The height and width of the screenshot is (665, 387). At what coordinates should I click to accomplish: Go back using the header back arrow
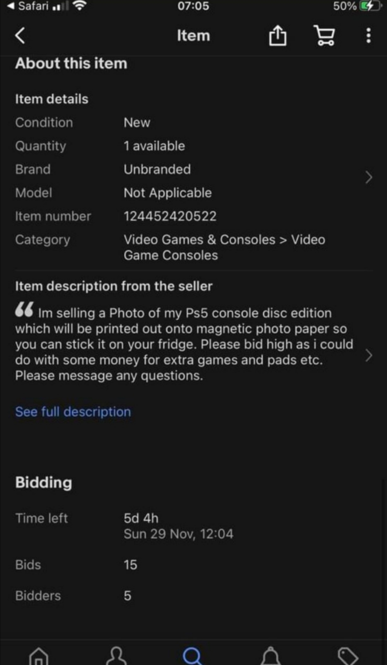tap(20, 36)
